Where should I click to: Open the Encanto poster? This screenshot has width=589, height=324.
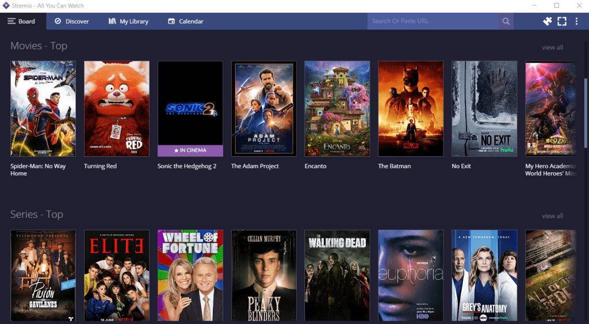point(337,109)
